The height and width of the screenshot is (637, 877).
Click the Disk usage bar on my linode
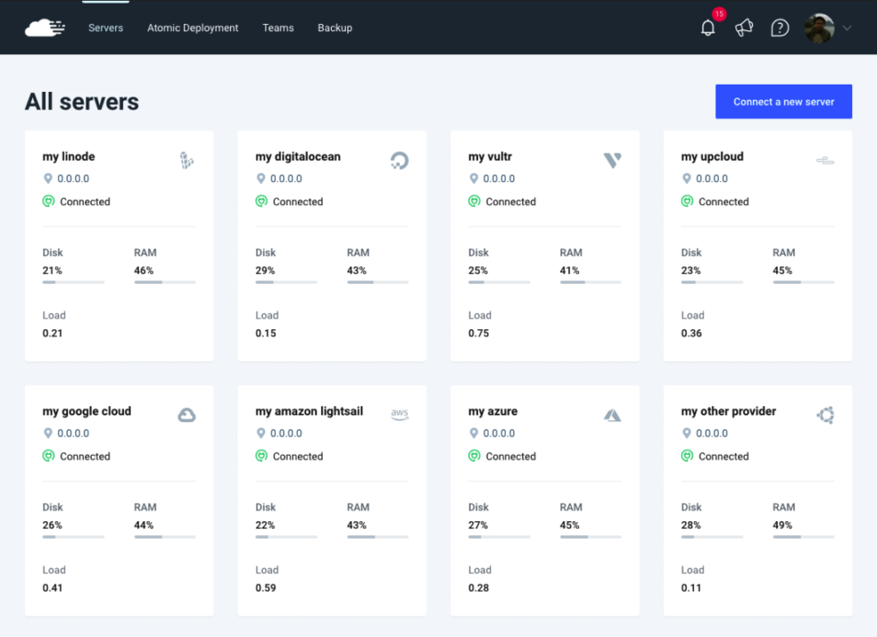[73, 282]
